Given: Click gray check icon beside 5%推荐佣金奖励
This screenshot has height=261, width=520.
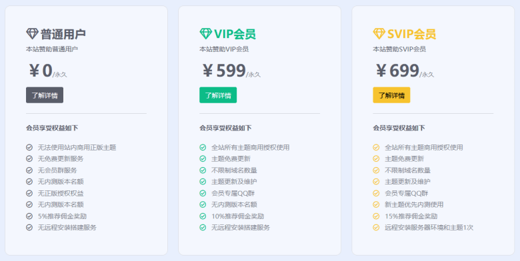Looking at the screenshot, I should tap(29, 216).
